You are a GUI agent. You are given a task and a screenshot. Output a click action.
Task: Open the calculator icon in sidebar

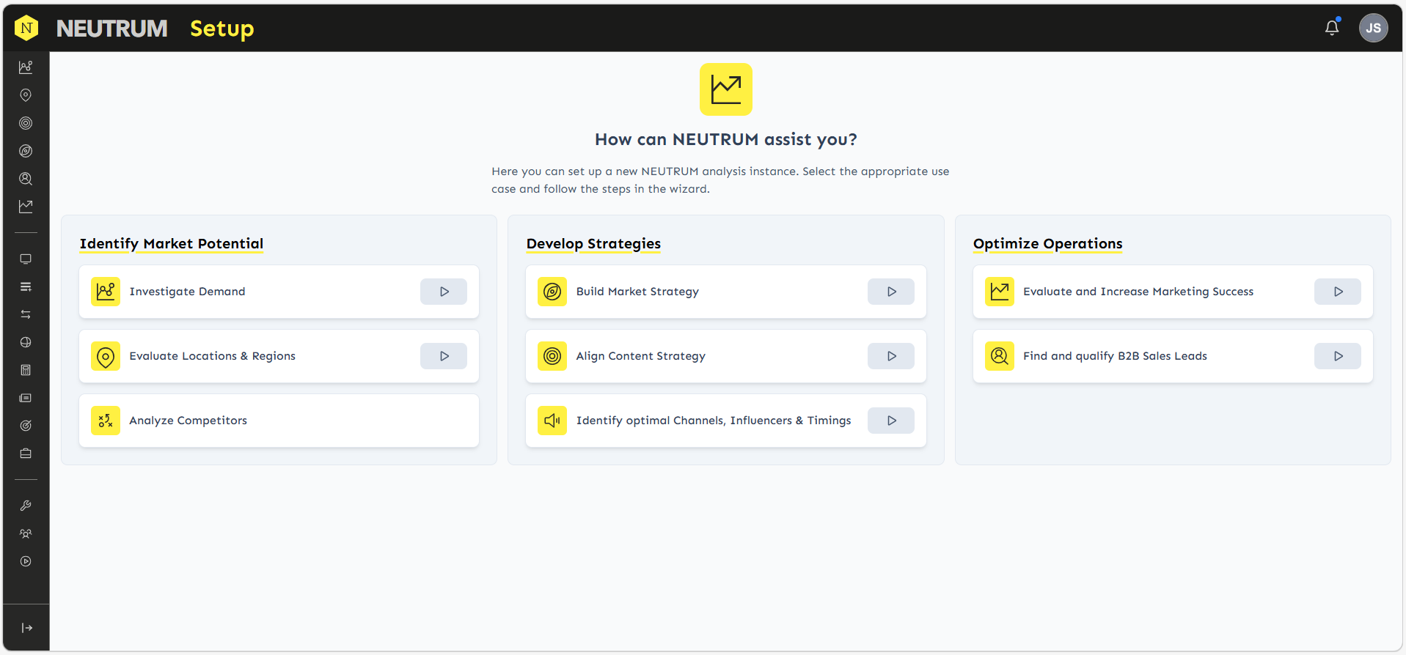(26, 370)
